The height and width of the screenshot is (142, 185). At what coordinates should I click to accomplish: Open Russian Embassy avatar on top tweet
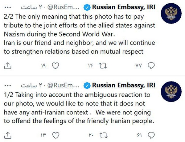tap(171, 13)
